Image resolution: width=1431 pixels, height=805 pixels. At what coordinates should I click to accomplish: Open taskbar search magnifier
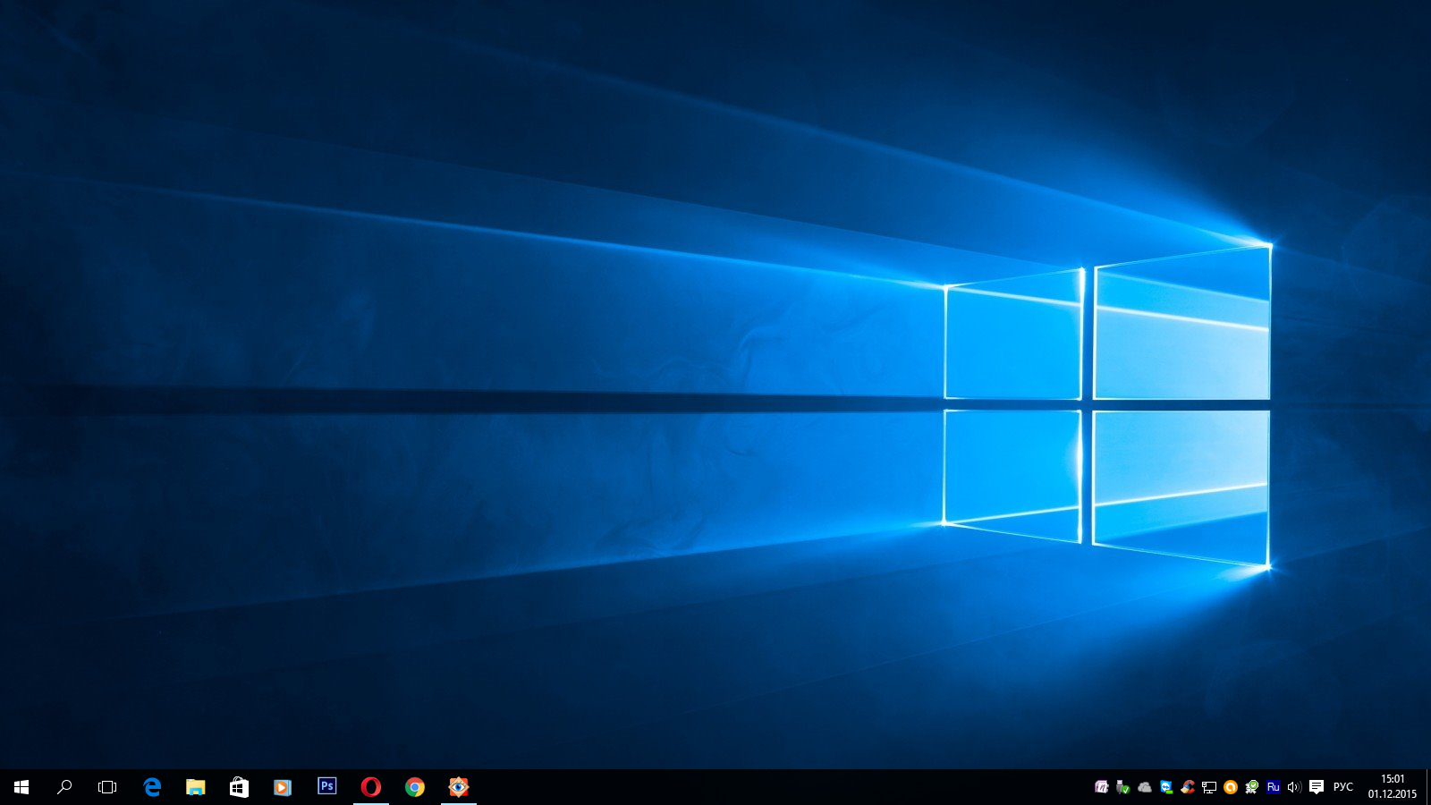tap(64, 787)
